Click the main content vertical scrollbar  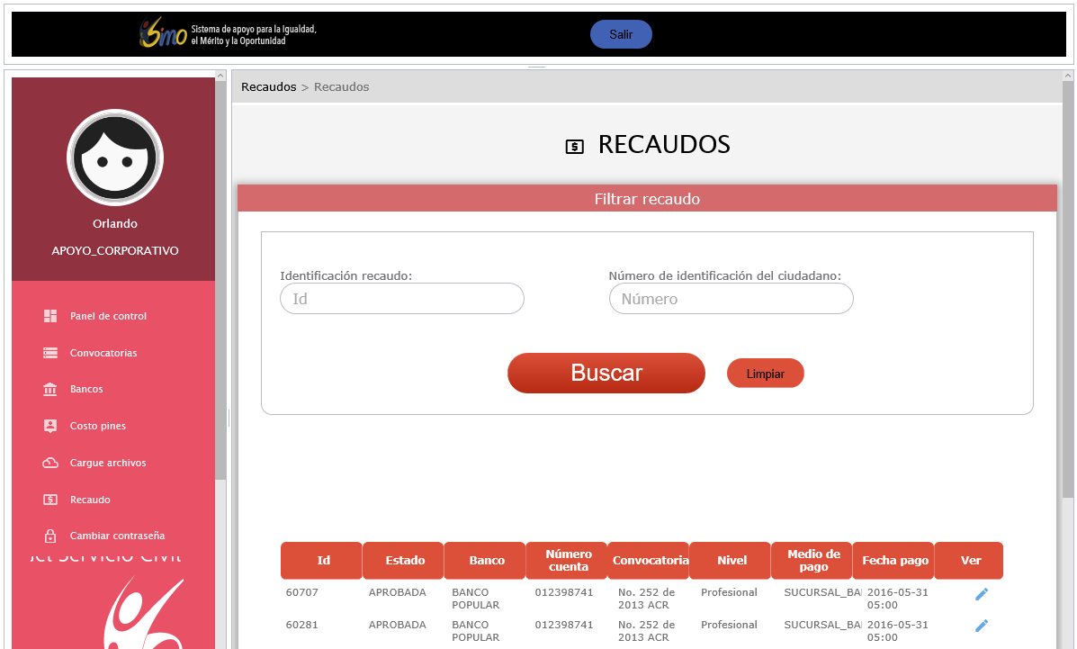point(1068,288)
